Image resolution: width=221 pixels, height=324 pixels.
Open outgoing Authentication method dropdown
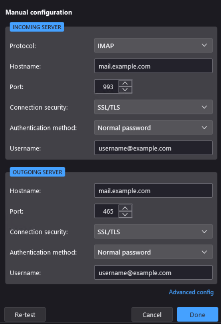point(153,252)
